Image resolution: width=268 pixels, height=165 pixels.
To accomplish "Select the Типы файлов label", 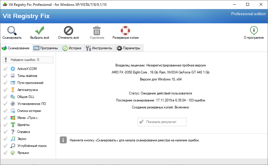I will pos(27,76).
